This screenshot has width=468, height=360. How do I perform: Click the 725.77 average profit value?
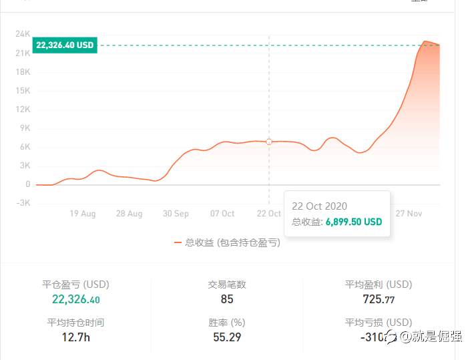click(x=379, y=299)
